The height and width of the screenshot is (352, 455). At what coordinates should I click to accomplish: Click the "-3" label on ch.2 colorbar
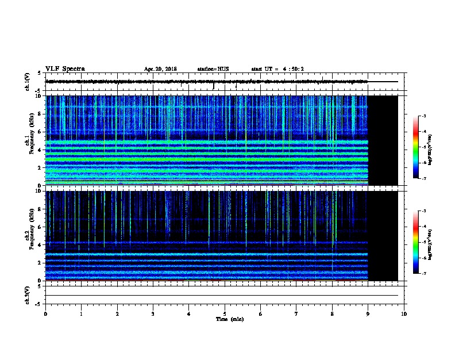(423, 211)
